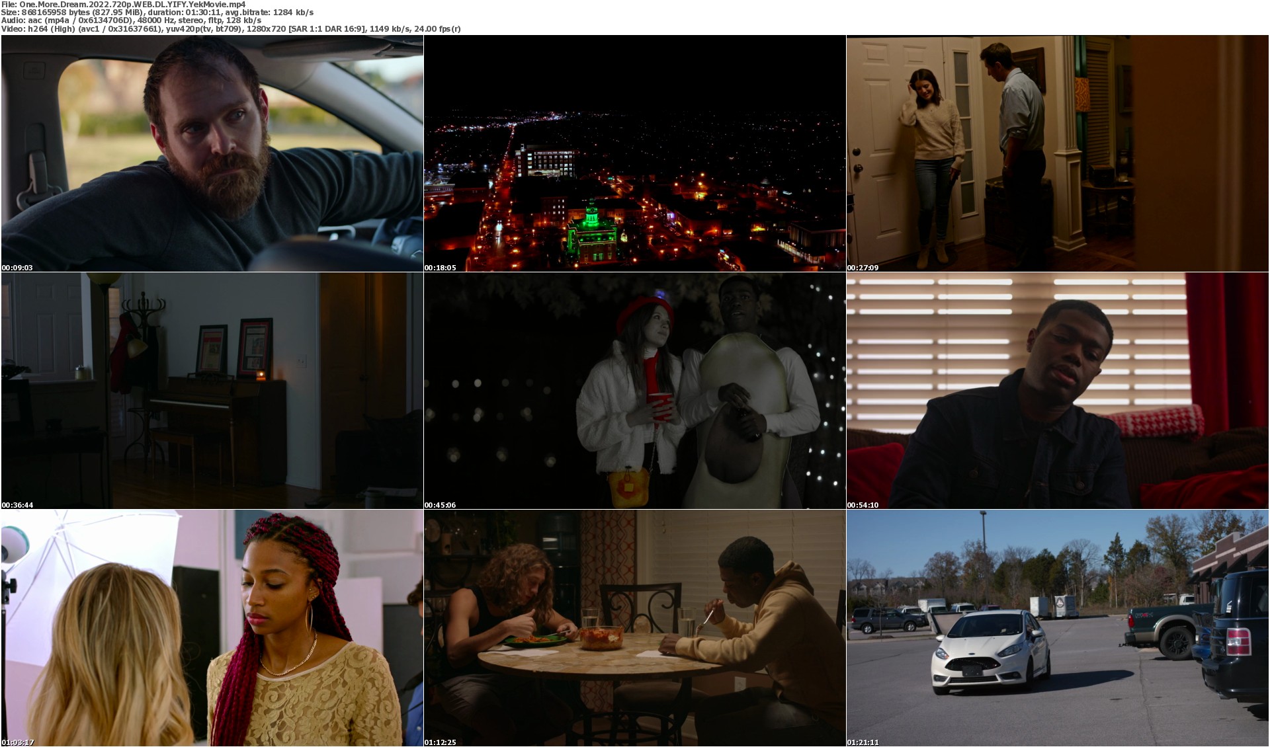Screen dimensions: 1270x747
Task: Open the red braids woman thumbnail 01:03:17
Action: pos(212,628)
